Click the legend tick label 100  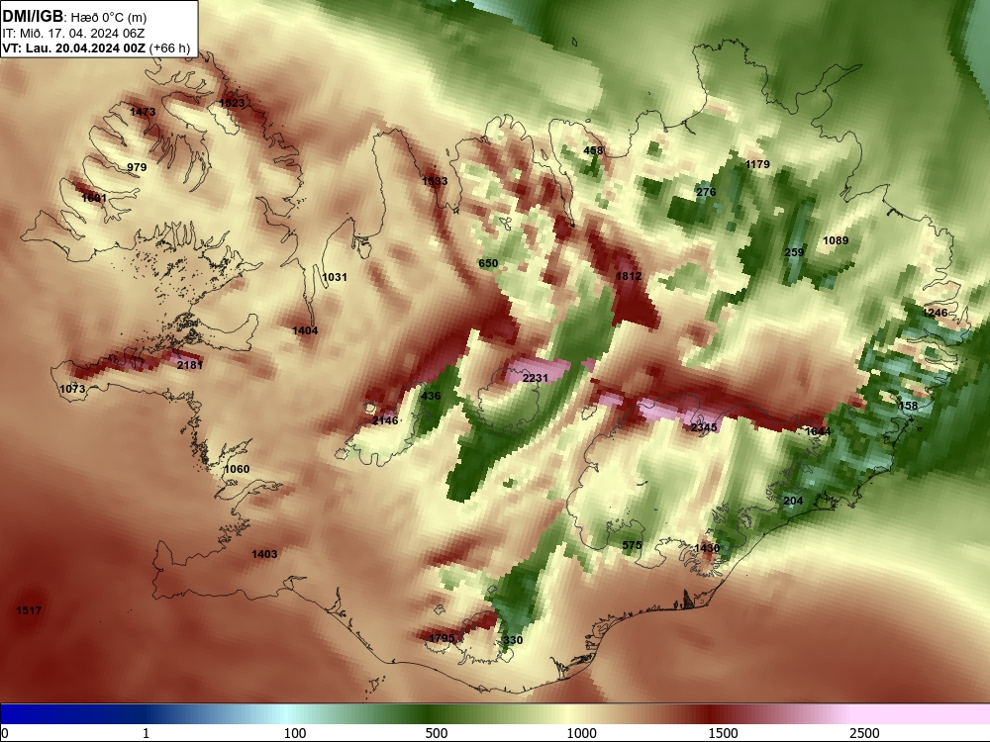pyautogui.click(x=295, y=733)
